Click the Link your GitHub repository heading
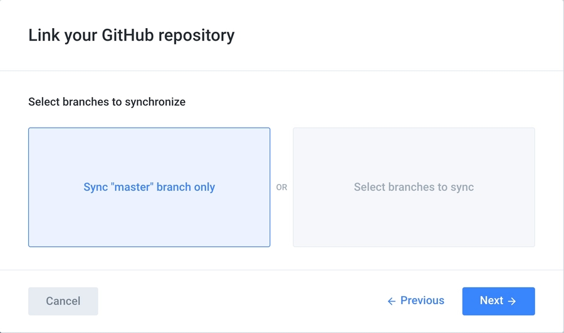 pos(132,35)
